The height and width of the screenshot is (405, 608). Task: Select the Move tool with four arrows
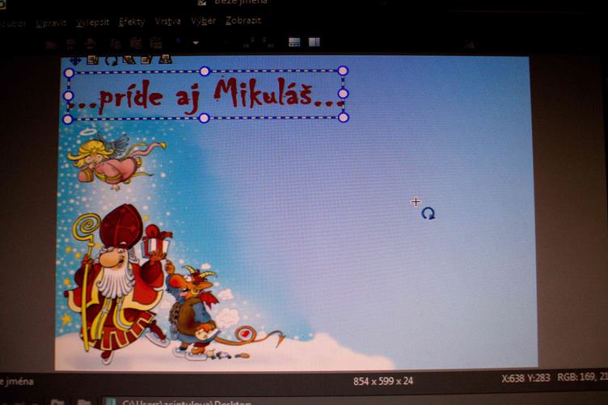pos(75,61)
